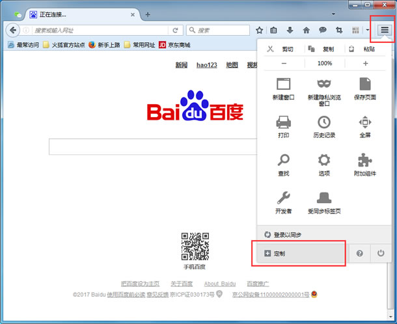397x324 pixels.
Task: Select the 正在连接... tab
Action: 82,15
